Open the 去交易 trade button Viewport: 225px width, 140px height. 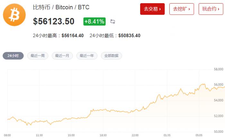tap(152, 9)
